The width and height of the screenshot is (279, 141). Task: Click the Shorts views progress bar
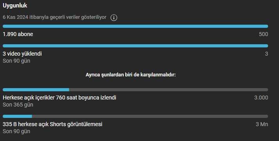tap(135, 116)
